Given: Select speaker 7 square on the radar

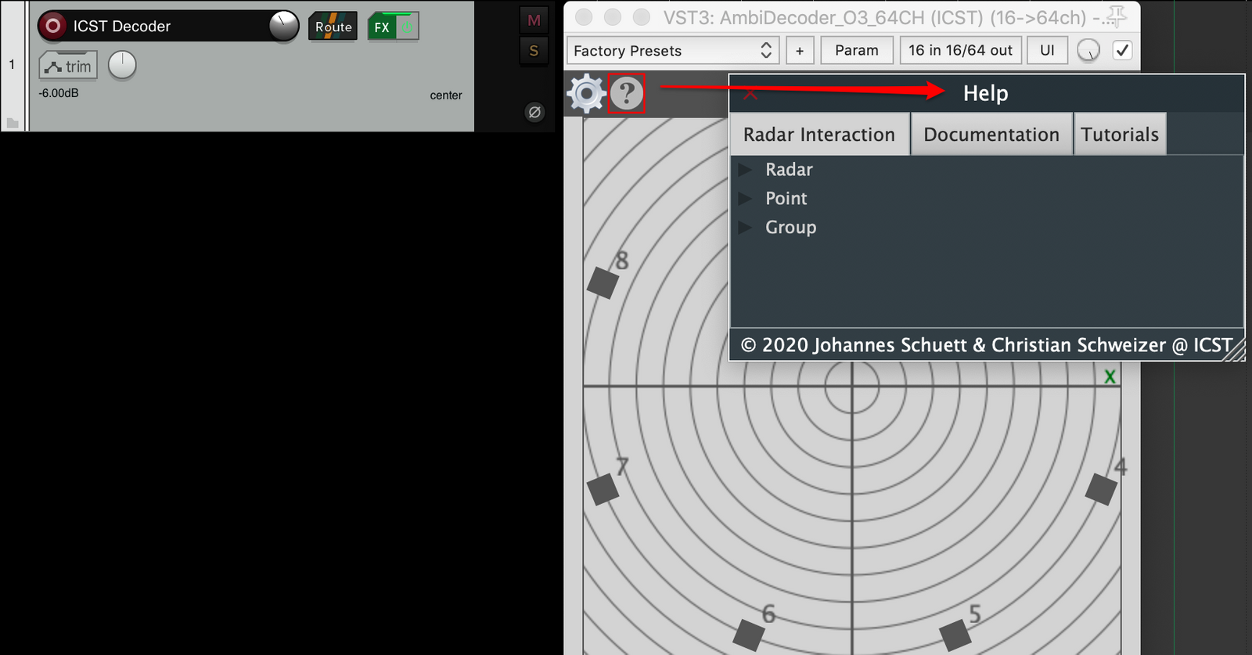Looking at the screenshot, I should (603, 489).
